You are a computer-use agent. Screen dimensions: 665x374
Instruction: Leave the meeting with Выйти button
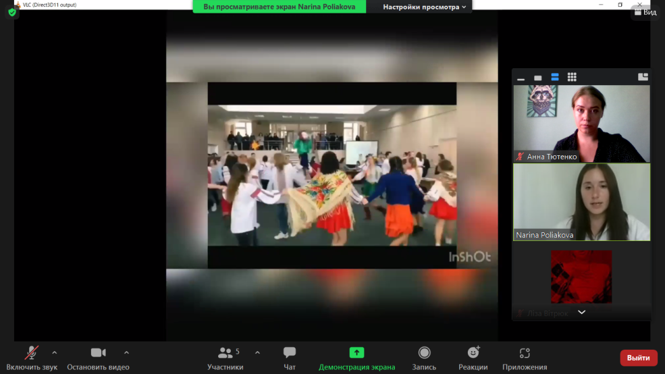point(638,358)
